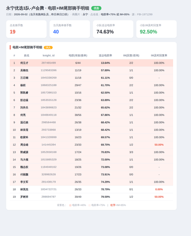Click the 29/47 call ratio cell

coord(78,85)
